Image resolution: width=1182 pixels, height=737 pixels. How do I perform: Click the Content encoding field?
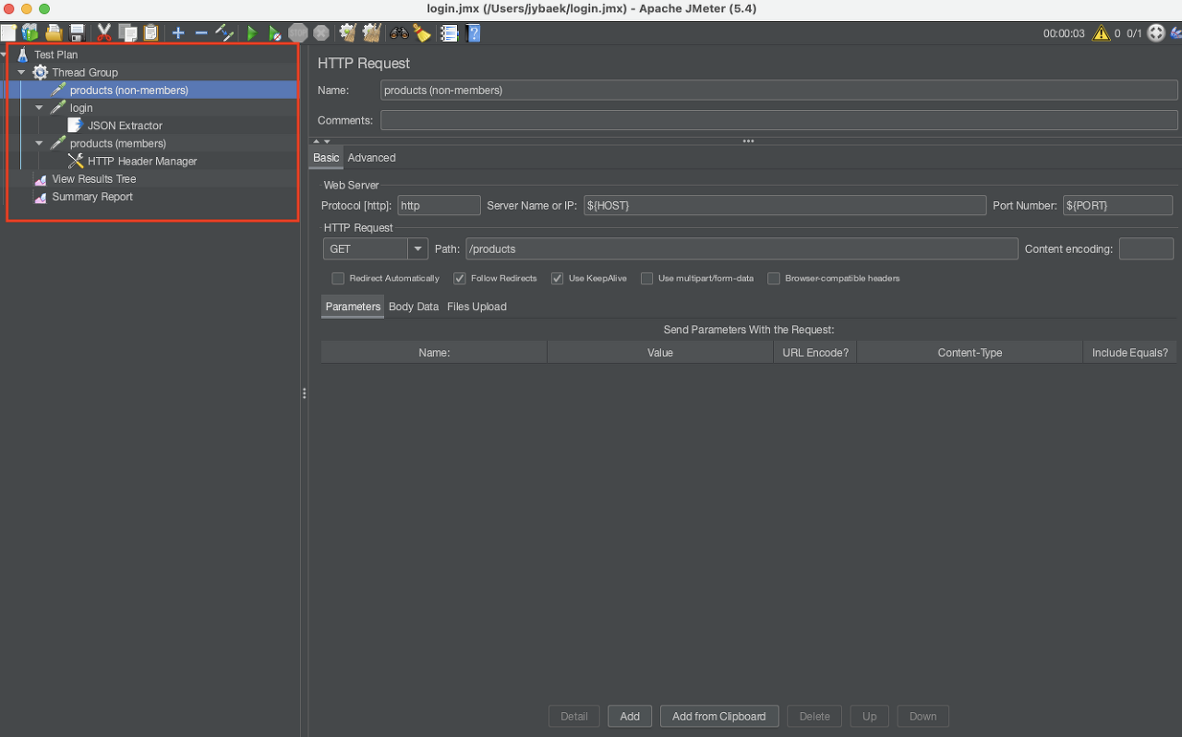point(1146,248)
